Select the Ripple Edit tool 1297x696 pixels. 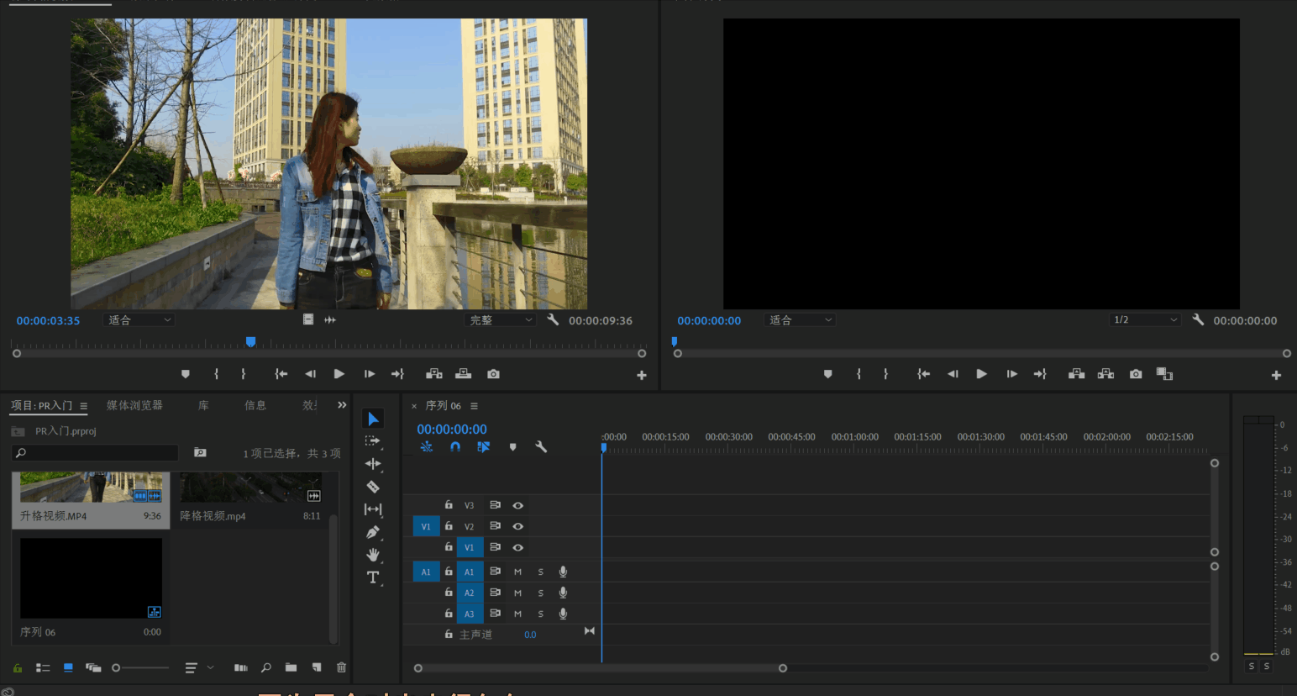coord(373,464)
